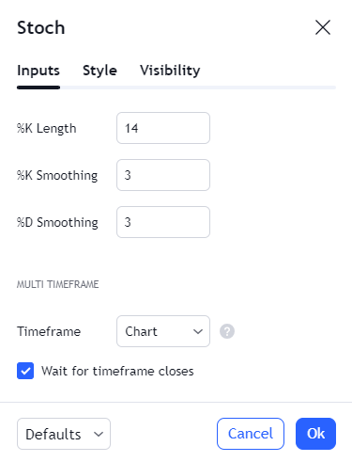
Task: Click the %K Length input field
Action: point(163,128)
